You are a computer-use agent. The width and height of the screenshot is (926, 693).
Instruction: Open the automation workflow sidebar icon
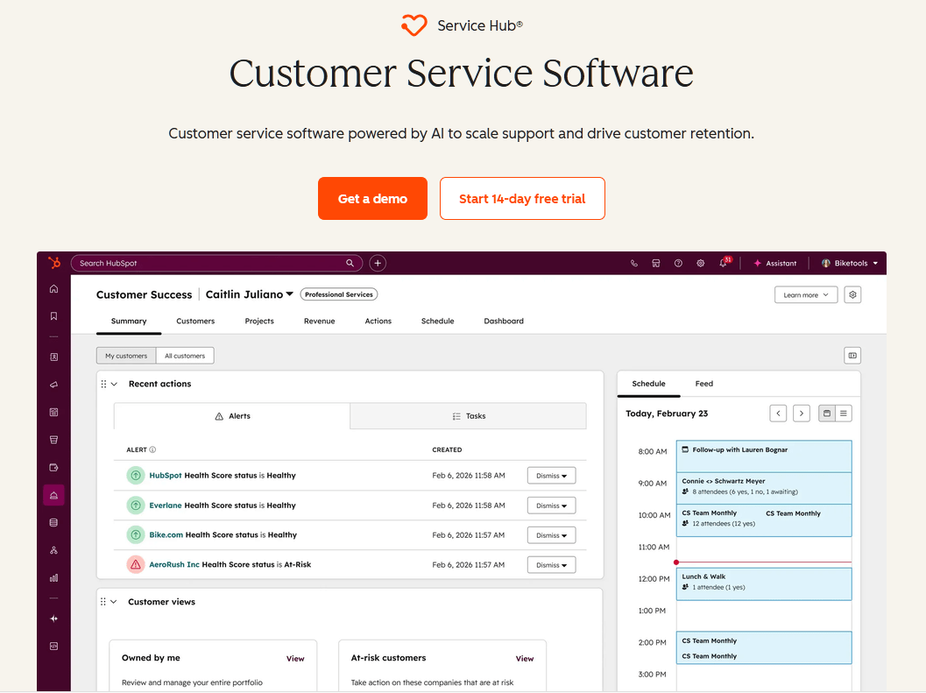53,550
